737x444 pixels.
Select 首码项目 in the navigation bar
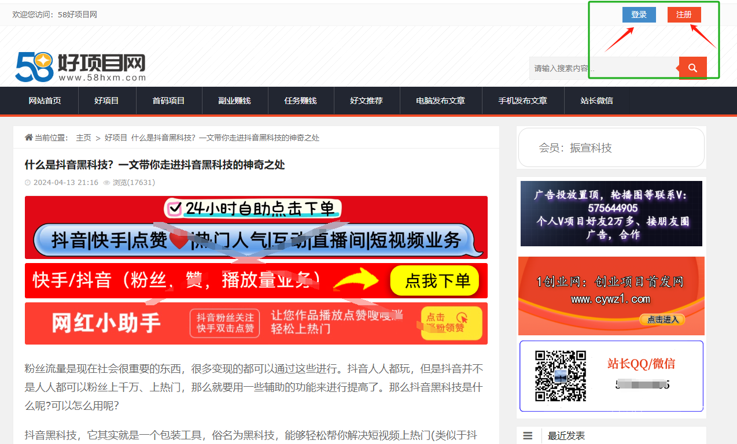point(169,101)
